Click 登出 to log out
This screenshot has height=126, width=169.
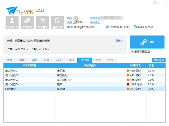click(x=156, y=2)
